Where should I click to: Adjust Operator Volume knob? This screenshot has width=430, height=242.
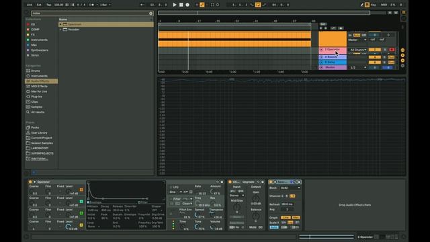pyautogui.click(x=213, y=227)
